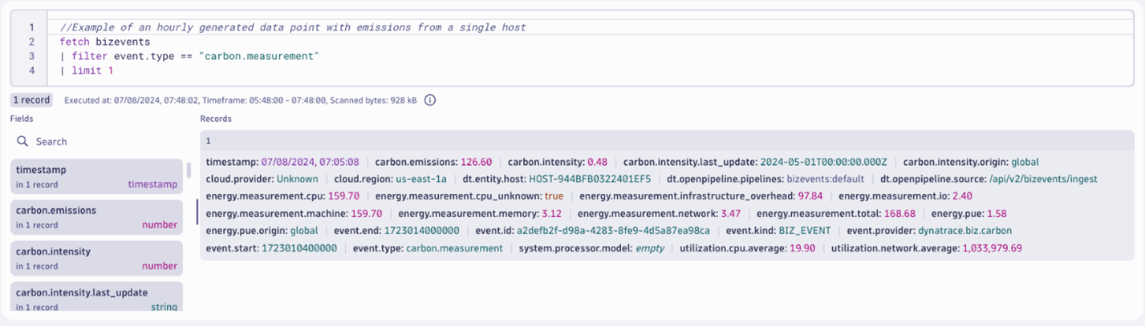Click the '1 record' badge
The height and width of the screenshot is (326, 1145).
[32, 100]
